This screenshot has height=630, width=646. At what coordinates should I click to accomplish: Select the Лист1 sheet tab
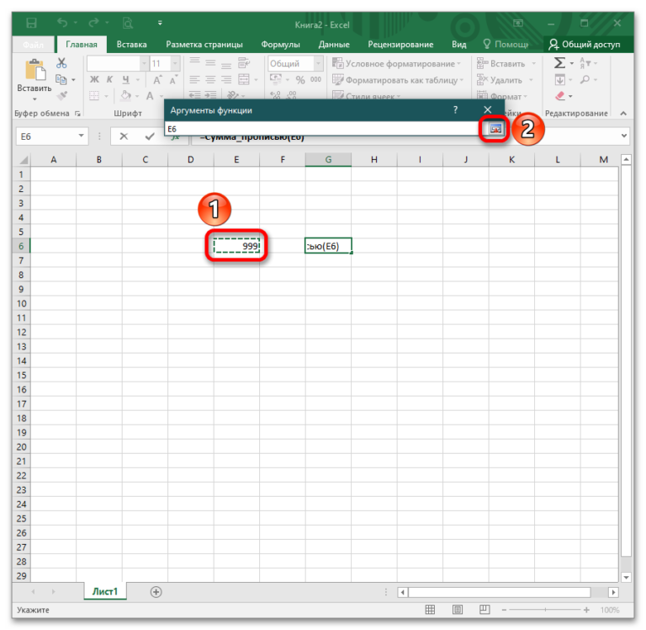(105, 591)
